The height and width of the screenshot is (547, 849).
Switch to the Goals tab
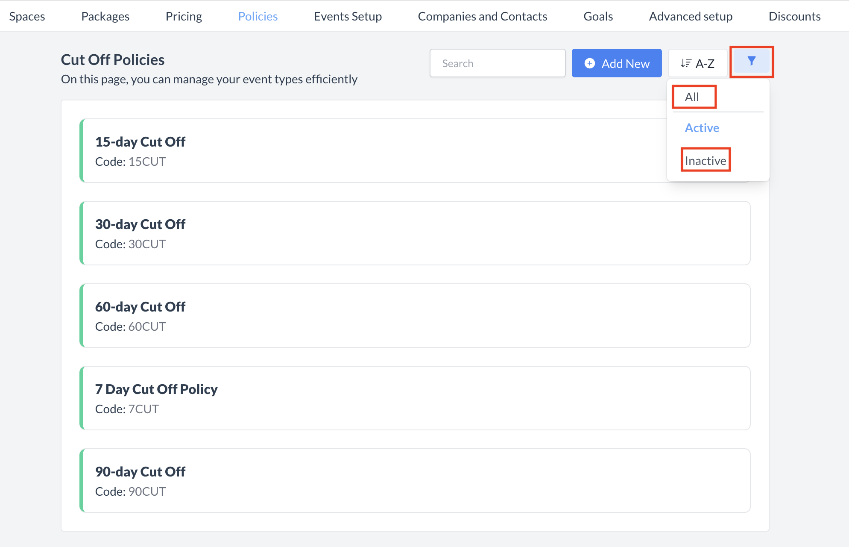[598, 16]
